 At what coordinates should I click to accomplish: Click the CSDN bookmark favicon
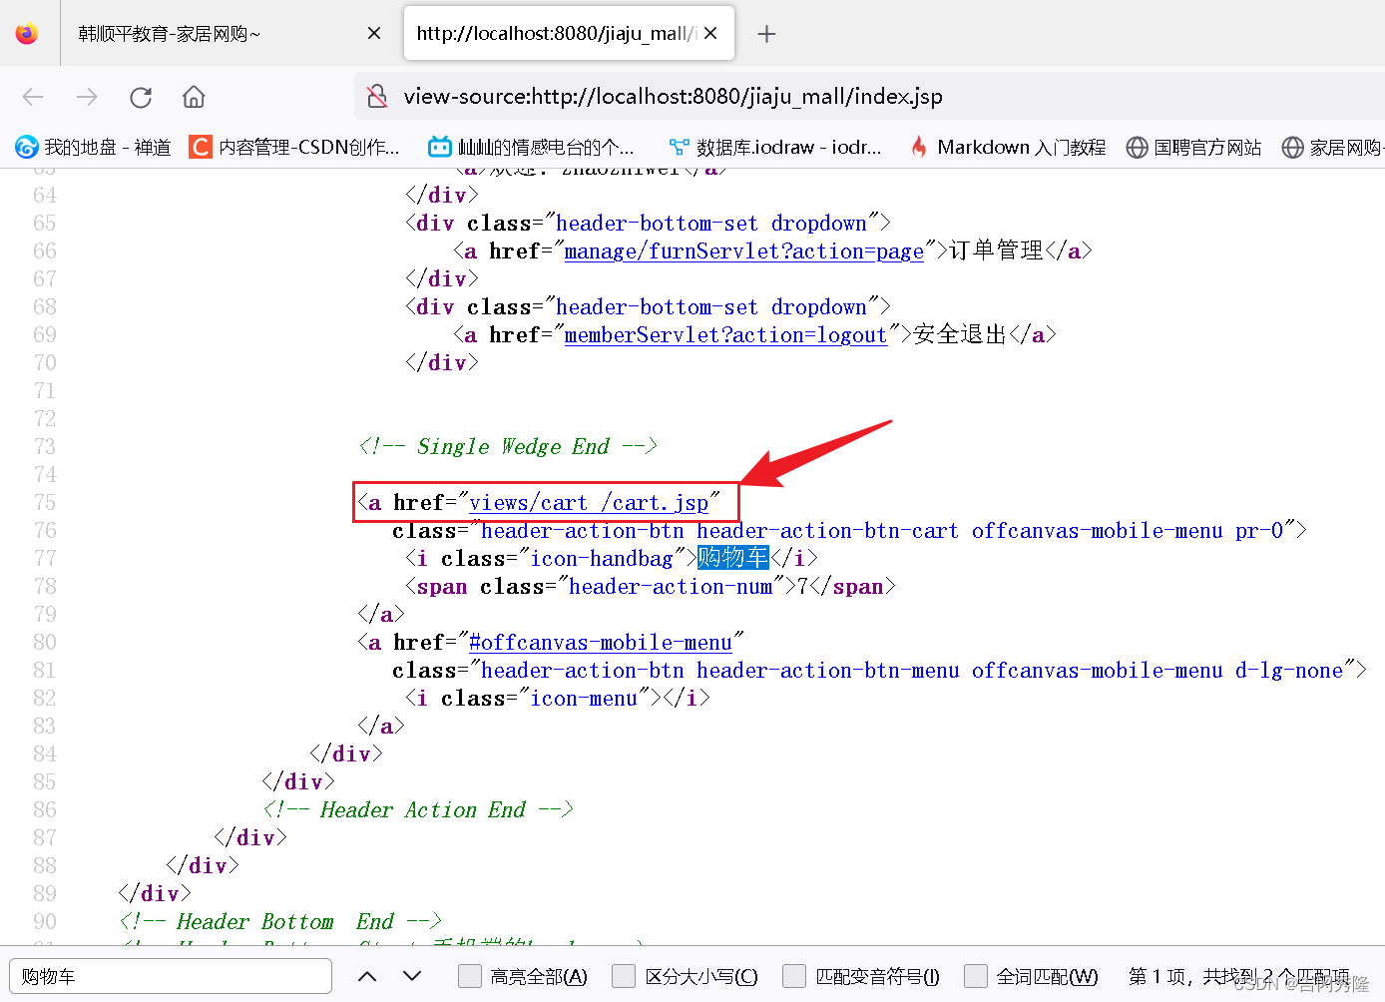coord(201,148)
